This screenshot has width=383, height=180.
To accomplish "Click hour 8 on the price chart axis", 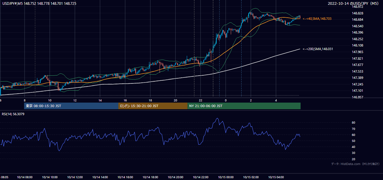I will [25, 100].
